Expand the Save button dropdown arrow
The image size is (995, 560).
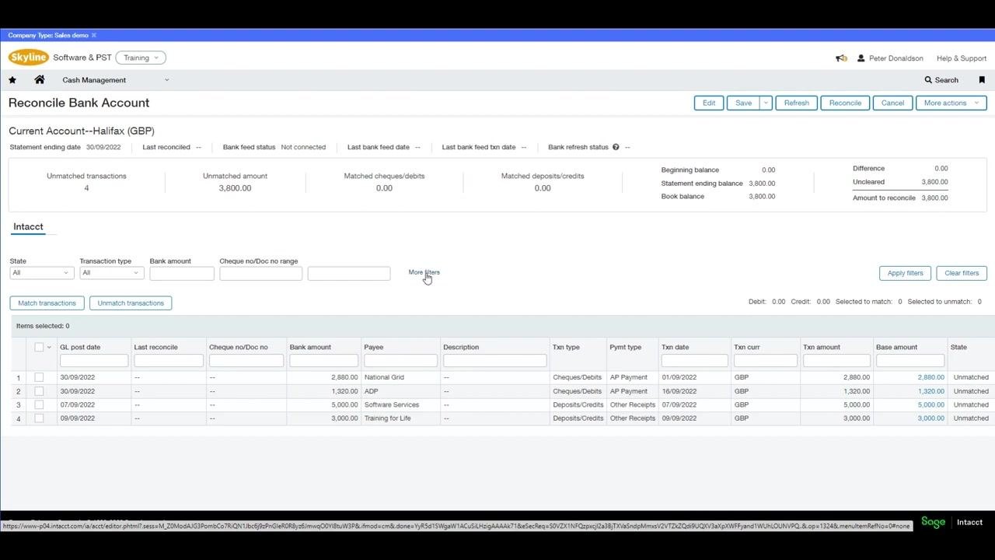pyautogui.click(x=766, y=103)
